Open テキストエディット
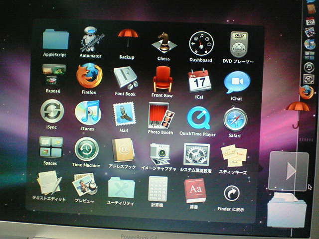The image size is (319, 239). [x=49, y=183]
